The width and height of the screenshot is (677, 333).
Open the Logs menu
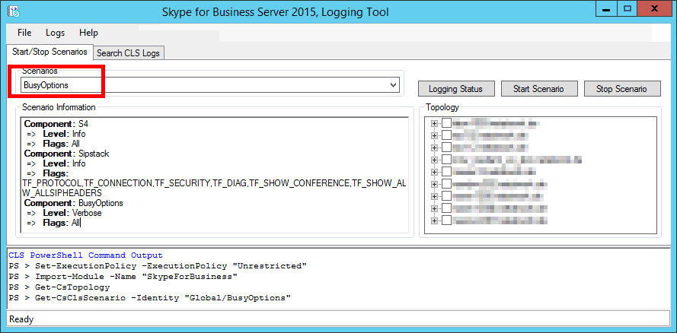pos(56,33)
